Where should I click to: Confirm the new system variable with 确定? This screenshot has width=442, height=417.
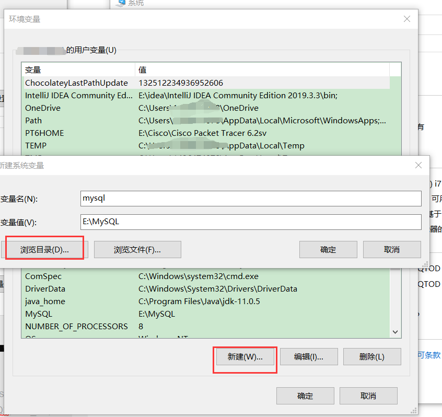(328, 249)
